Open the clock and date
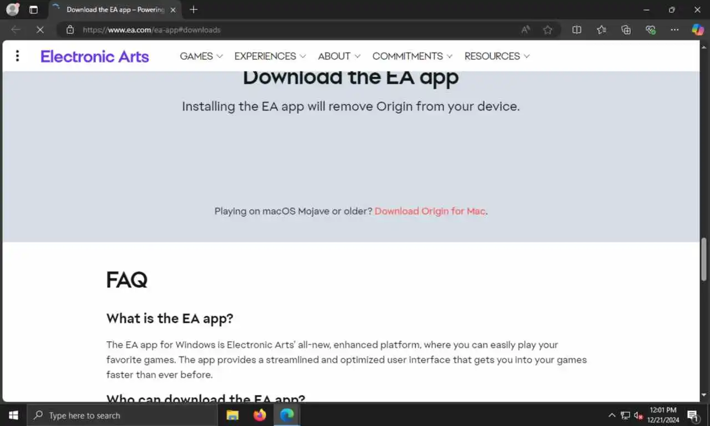This screenshot has width=710, height=426. pyautogui.click(x=662, y=415)
